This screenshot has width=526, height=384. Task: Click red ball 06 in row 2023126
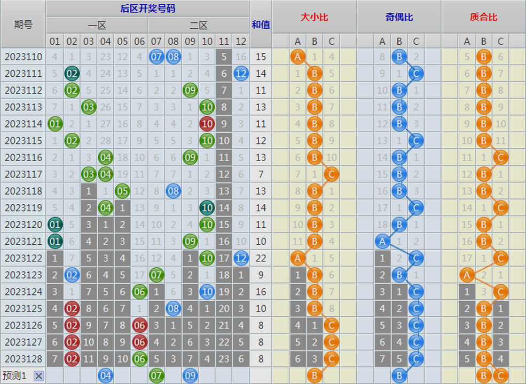139,325
